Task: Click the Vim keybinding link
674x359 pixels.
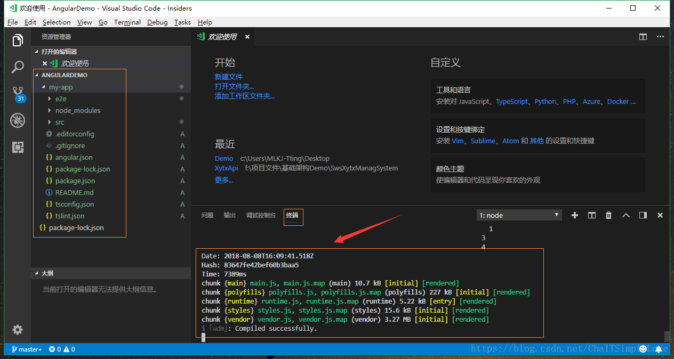Action: (x=458, y=141)
